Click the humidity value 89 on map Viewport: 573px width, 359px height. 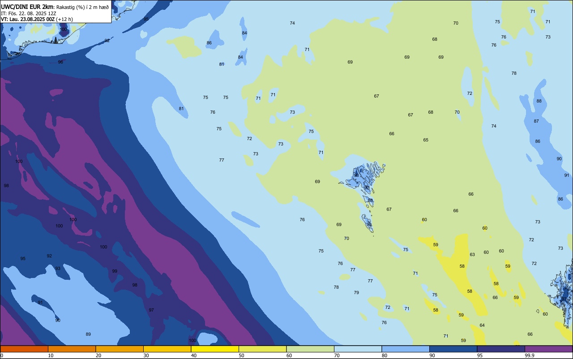click(88, 334)
